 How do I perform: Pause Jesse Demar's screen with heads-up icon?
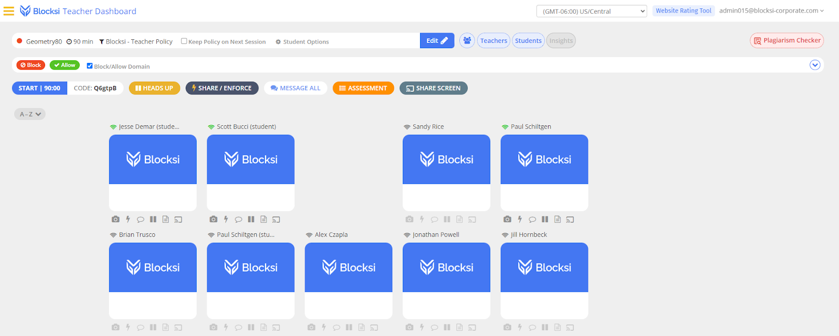[153, 219]
